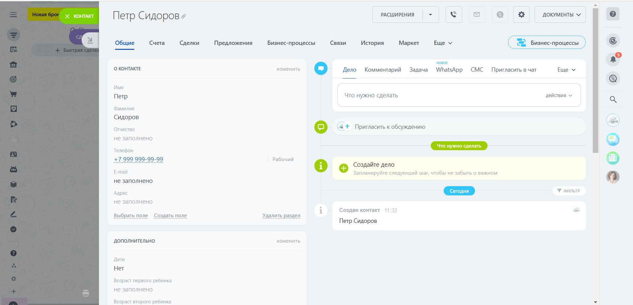
Task: Switch to the Сделки tab
Action: [x=189, y=43]
